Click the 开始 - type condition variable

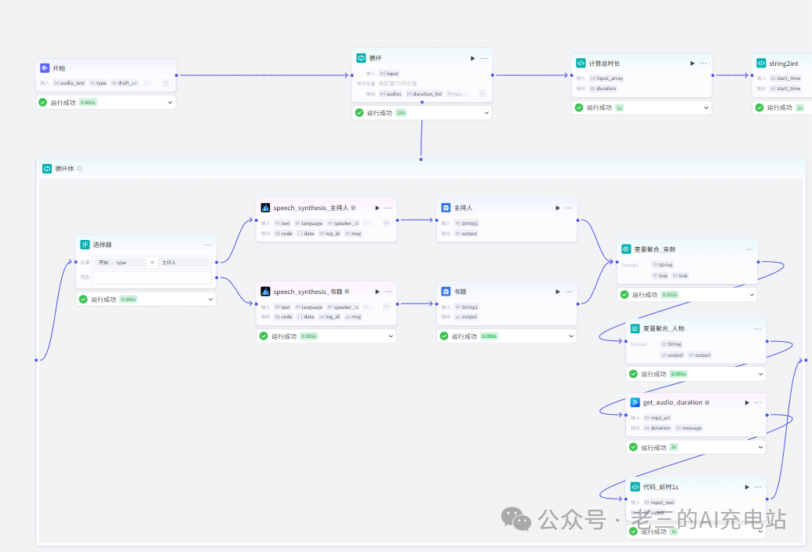point(121,263)
